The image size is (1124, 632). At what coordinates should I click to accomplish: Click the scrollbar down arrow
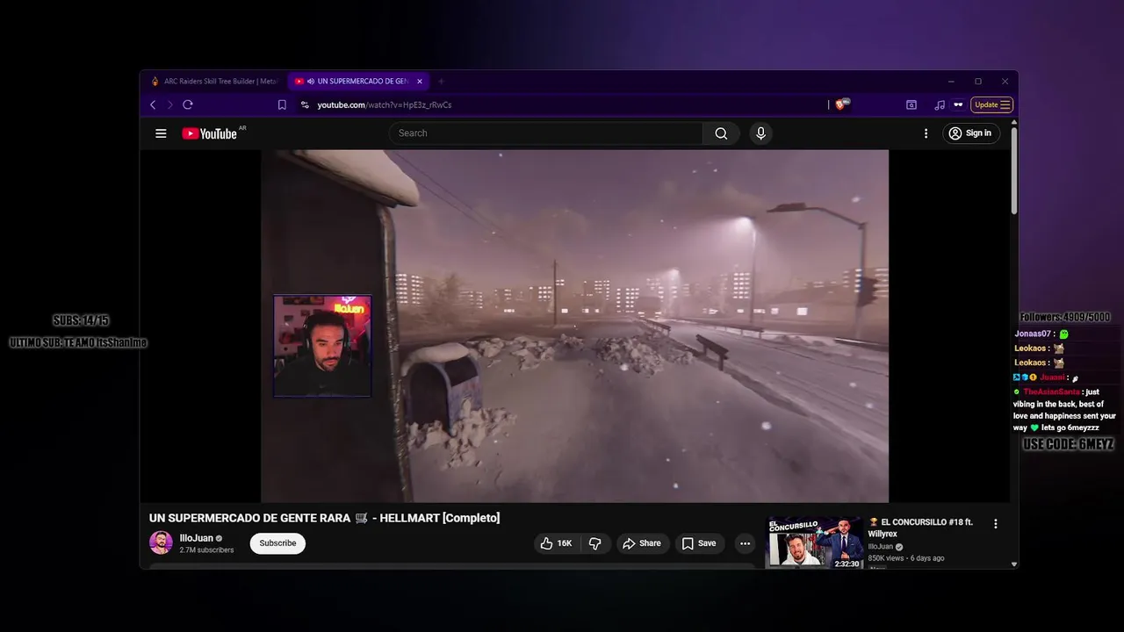point(1014,564)
